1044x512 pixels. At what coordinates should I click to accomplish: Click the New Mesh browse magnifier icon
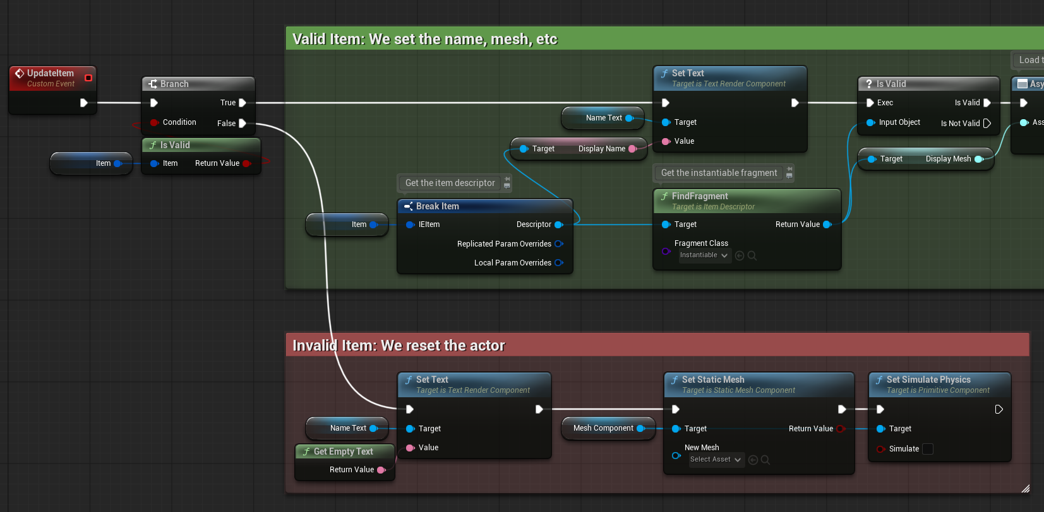pyautogui.click(x=765, y=460)
